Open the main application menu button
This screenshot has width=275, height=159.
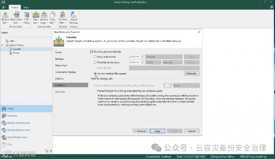(x=4, y=7)
